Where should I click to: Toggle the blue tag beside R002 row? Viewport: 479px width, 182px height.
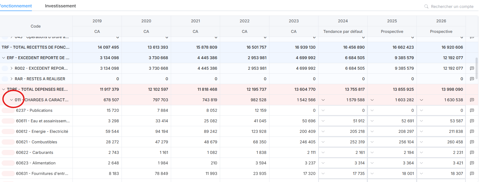(x=5, y=68)
